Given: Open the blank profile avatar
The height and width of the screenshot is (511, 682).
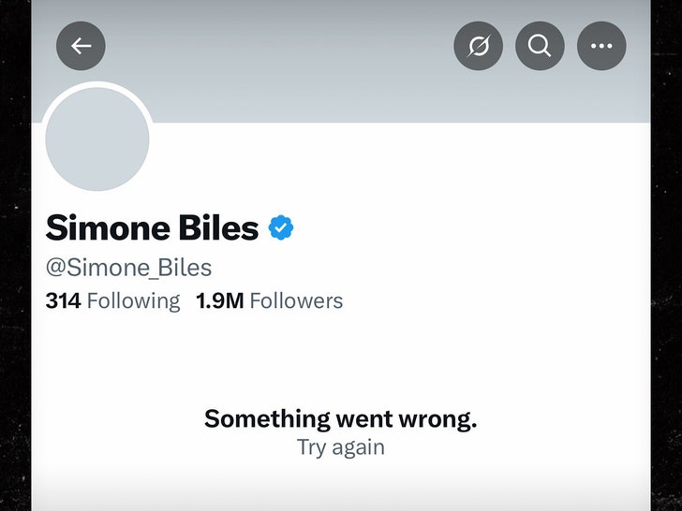Looking at the screenshot, I should pos(97,139).
